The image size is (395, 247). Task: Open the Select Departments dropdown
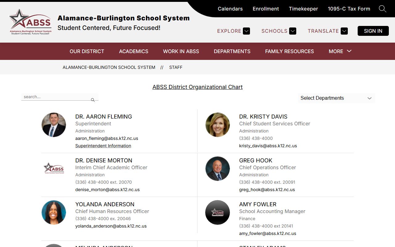(336, 98)
